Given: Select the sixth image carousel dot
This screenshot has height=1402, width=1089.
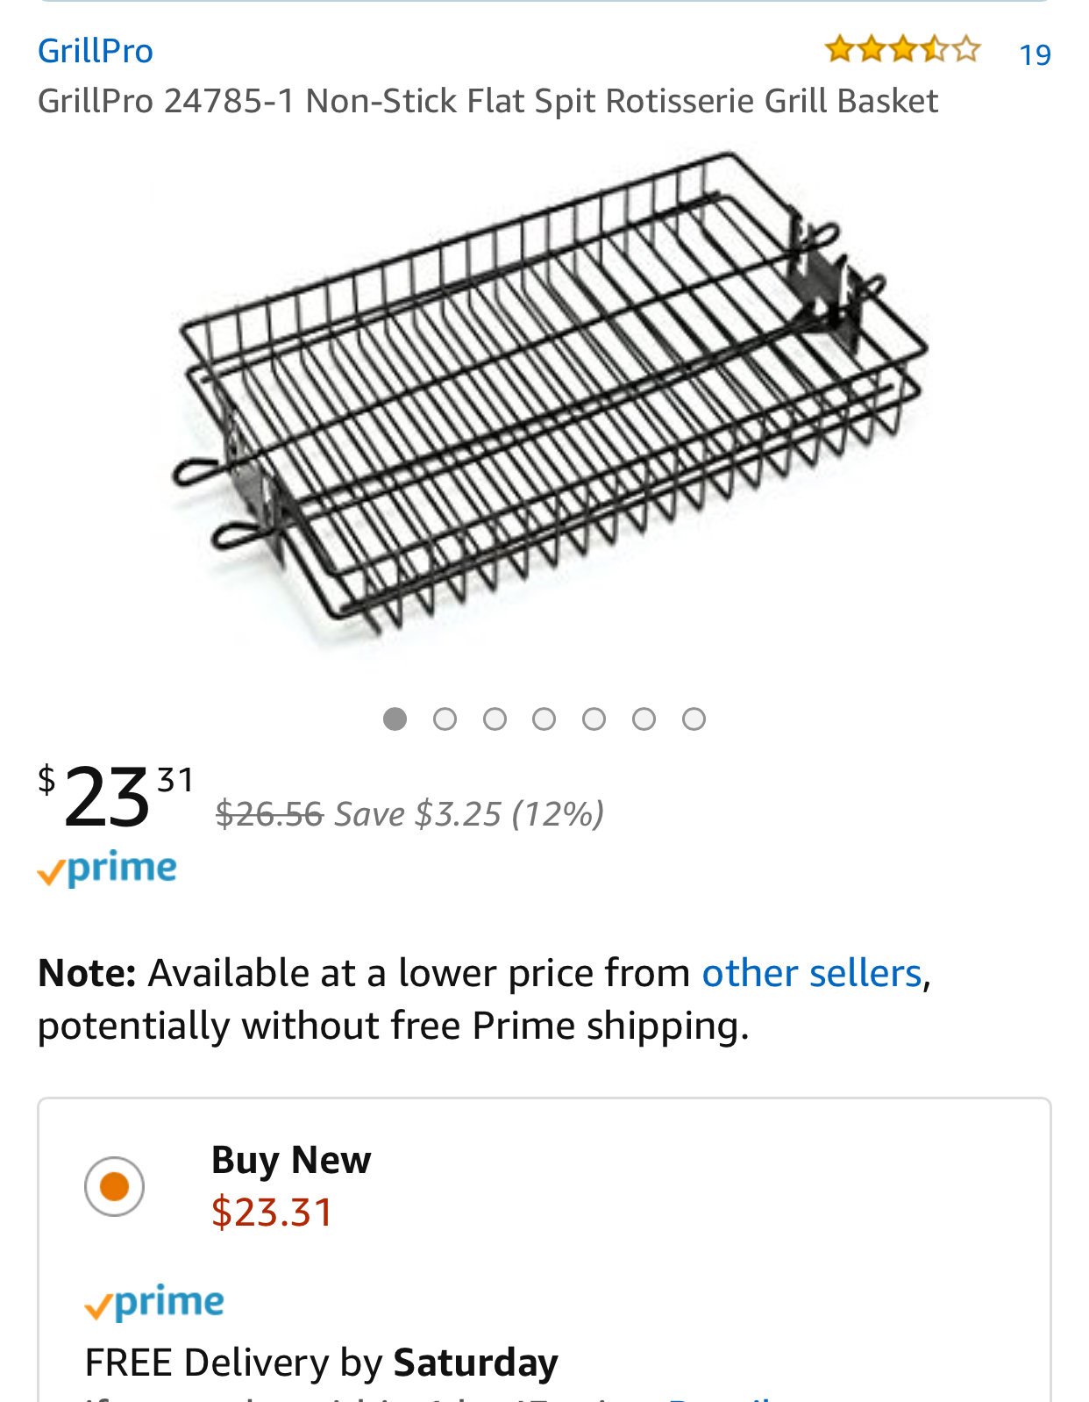Looking at the screenshot, I should coord(644,719).
